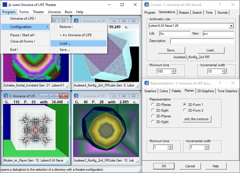Select the 3D-Form 1 radio button
Screen dimensions: 240x173
click(185, 104)
